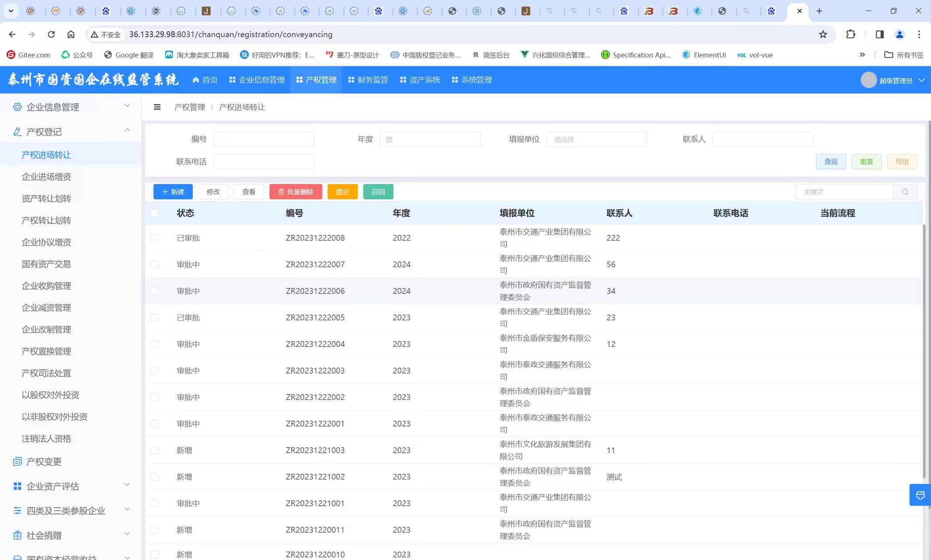The image size is (931, 560).
Task: Open 财务监管 top navigation menu
Action: click(368, 80)
